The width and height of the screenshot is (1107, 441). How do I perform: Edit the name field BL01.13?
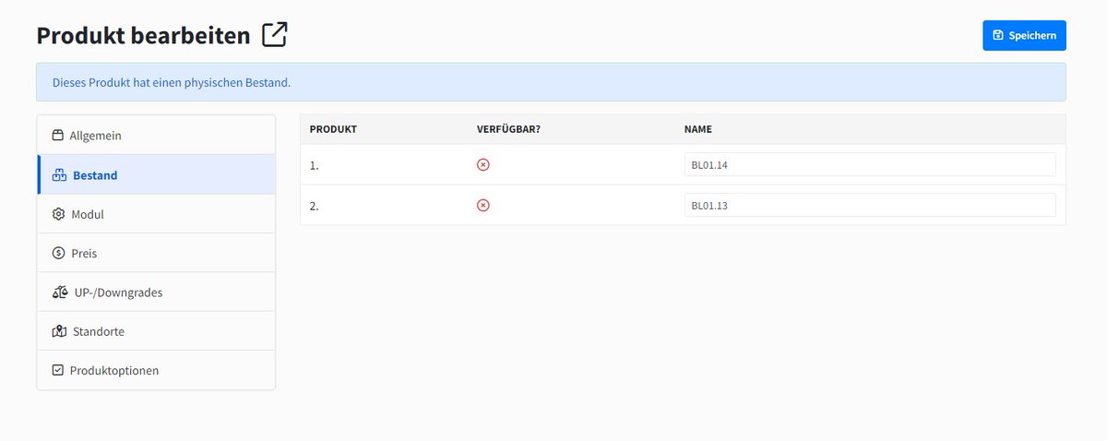(x=870, y=205)
